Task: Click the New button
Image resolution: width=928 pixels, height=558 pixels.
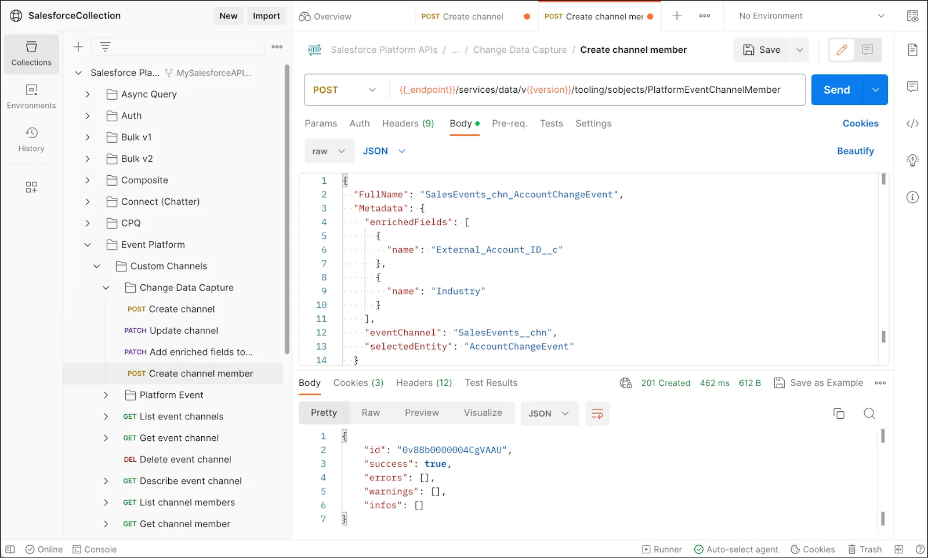Action: point(229,16)
